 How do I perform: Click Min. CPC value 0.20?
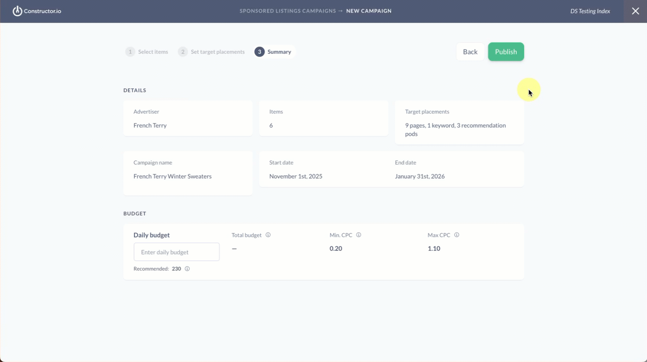coord(336,248)
